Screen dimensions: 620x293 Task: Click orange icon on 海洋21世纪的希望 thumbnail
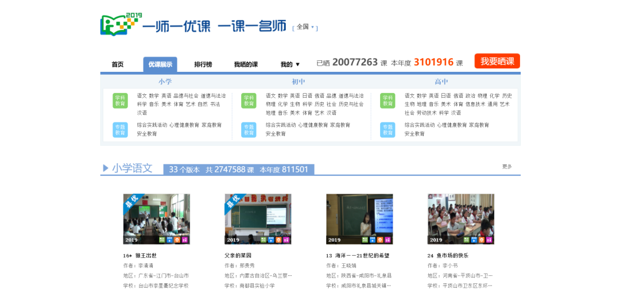pyautogui.click(x=379, y=240)
